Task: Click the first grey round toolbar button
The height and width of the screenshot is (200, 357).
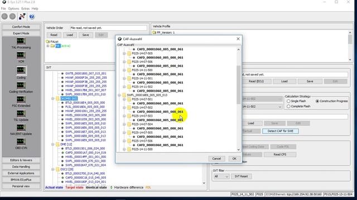Action: click(4, 16)
